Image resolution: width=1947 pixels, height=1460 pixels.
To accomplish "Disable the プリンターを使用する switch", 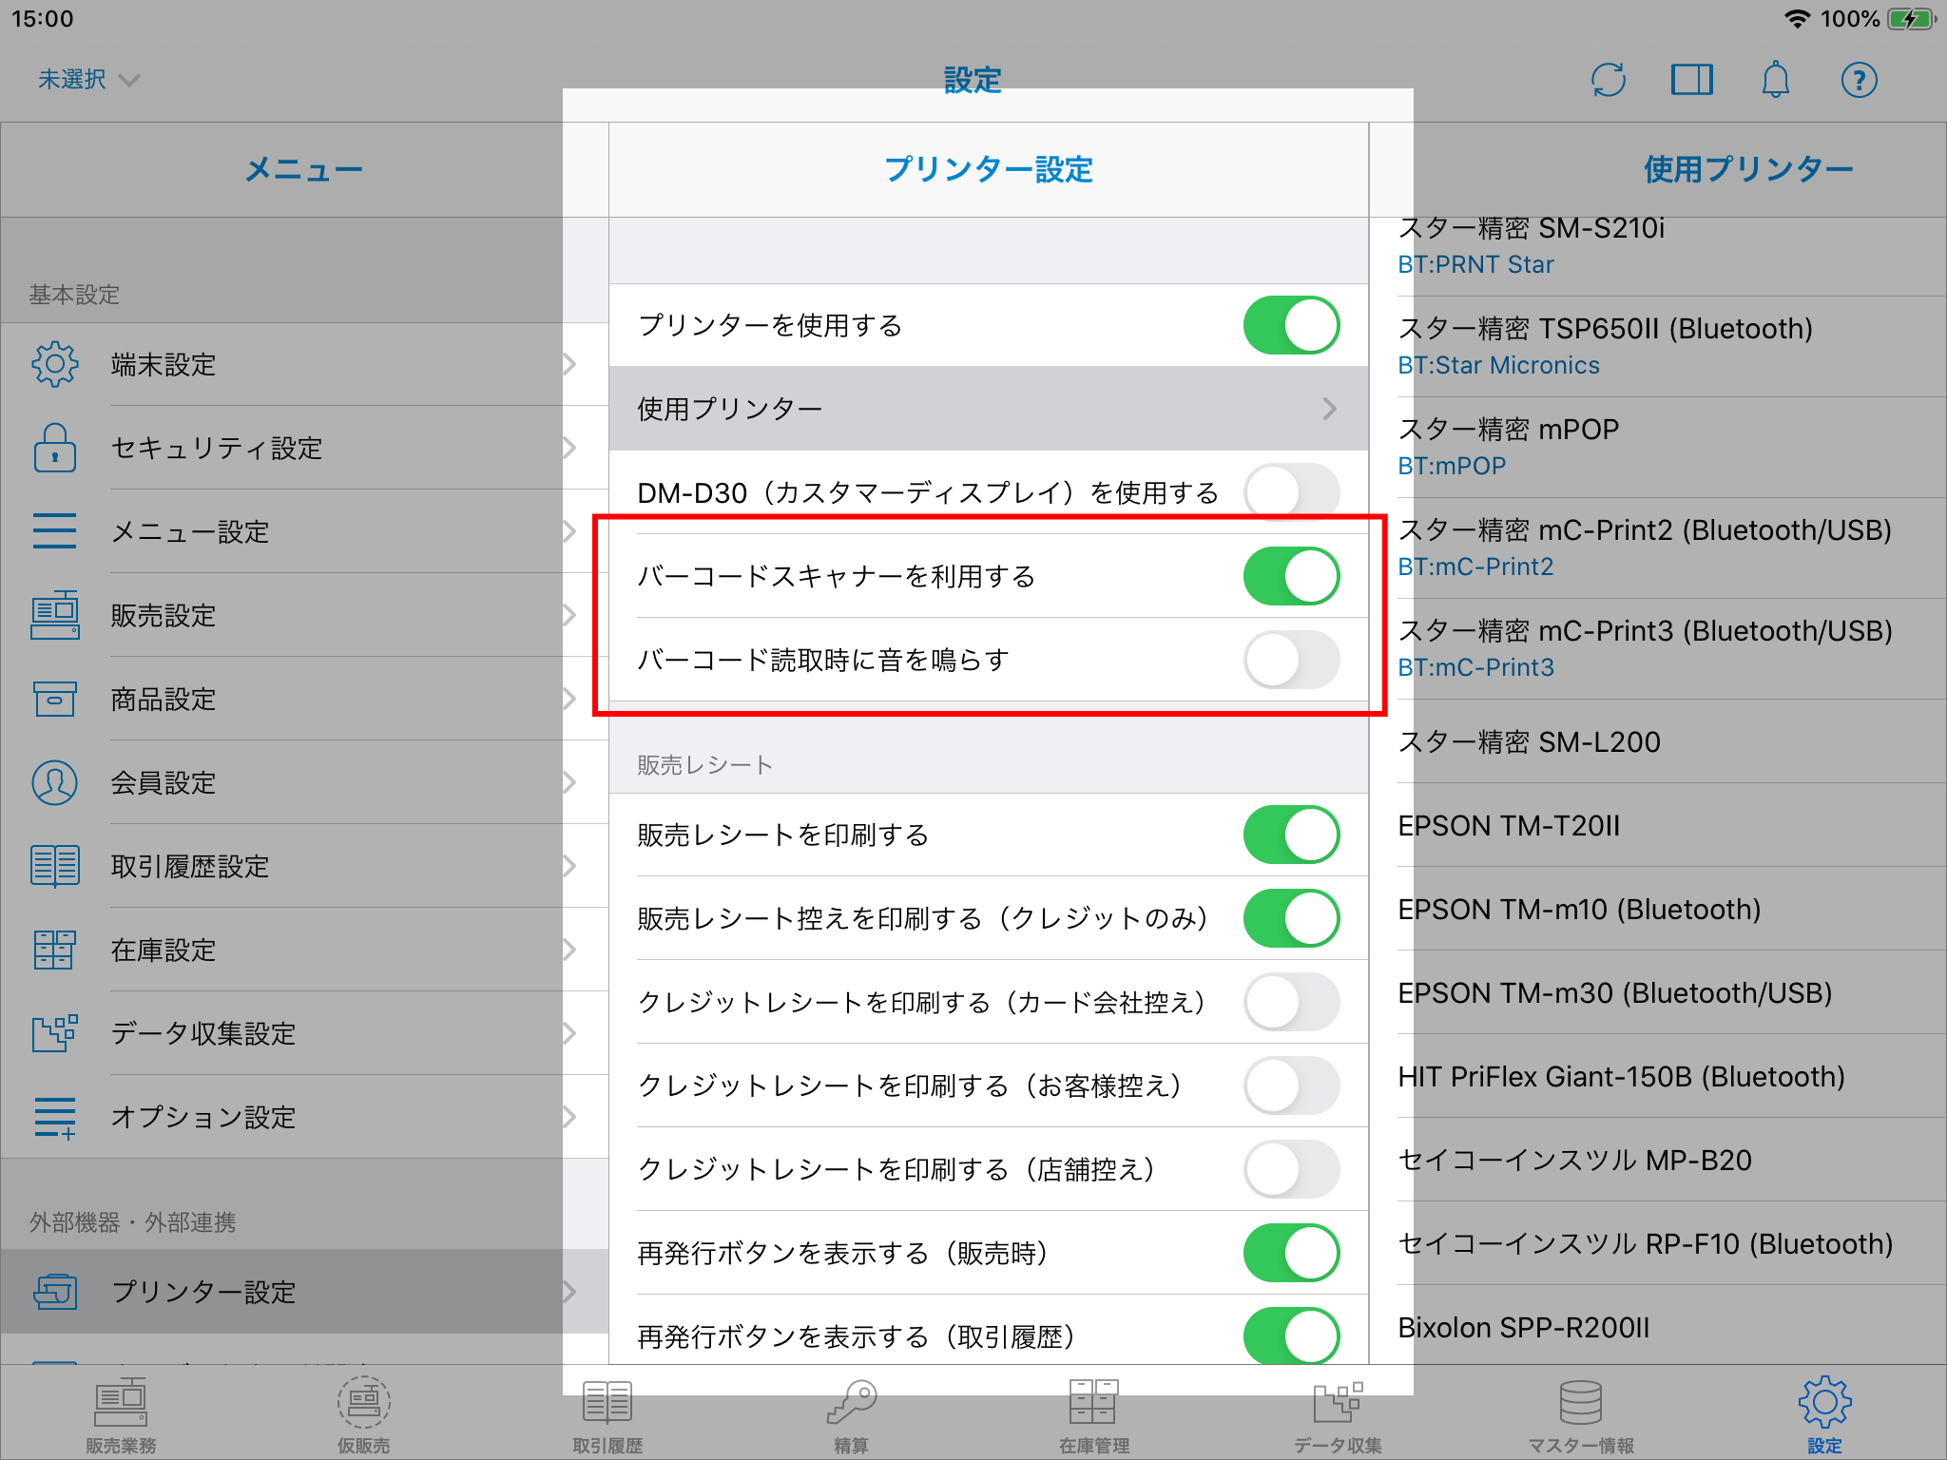I will click(x=1291, y=325).
